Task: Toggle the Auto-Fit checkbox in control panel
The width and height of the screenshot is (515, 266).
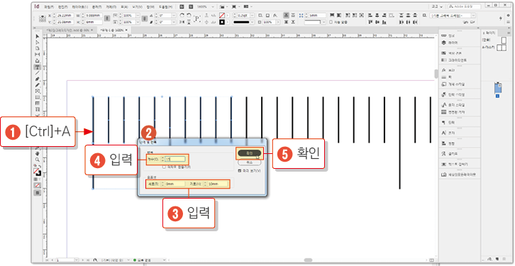Action: pyautogui.click(x=331, y=22)
